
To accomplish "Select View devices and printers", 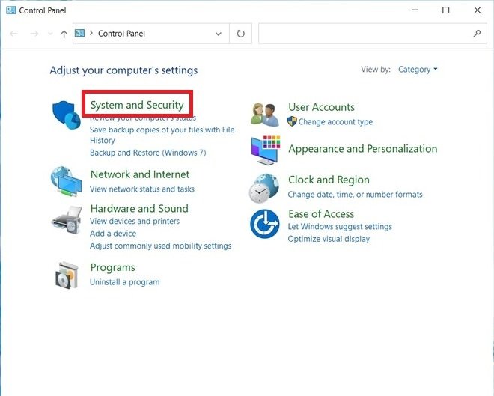I will (x=135, y=221).
